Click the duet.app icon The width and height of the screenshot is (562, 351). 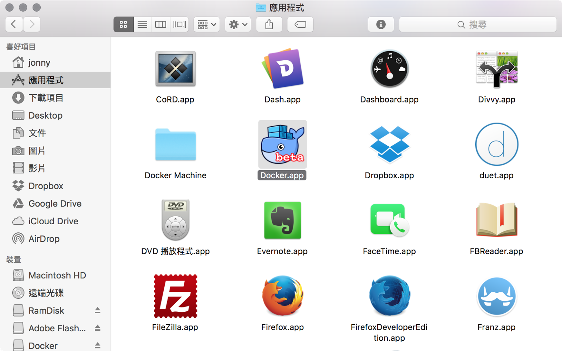pos(497,145)
